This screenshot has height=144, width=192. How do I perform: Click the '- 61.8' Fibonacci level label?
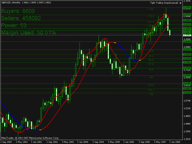pyautogui.click(x=151, y=64)
